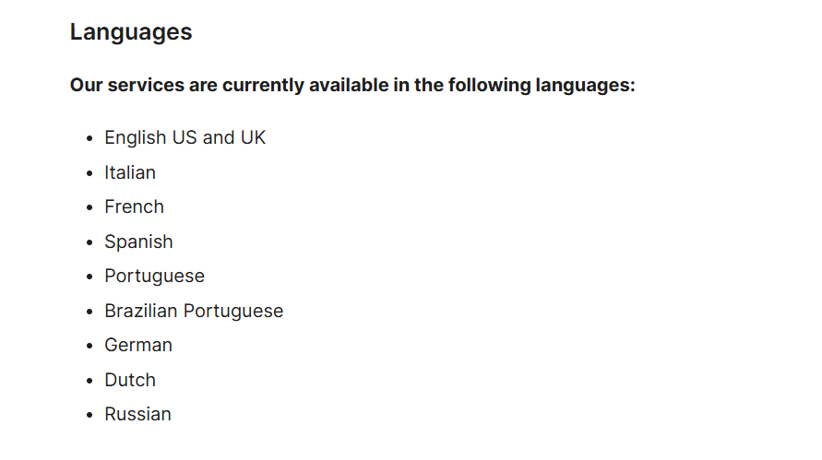This screenshot has width=822, height=460.
Task: Click on Spanish in the list
Action: (138, 242)
